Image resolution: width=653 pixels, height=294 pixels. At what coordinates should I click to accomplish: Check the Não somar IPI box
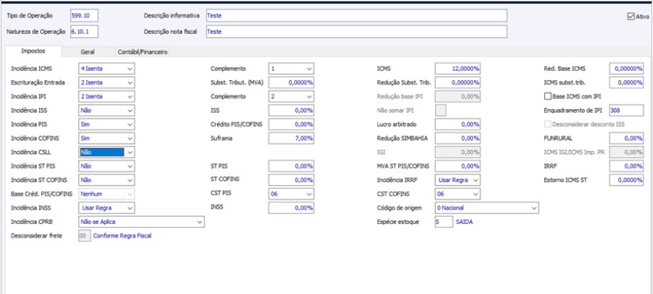click(441, 110)
